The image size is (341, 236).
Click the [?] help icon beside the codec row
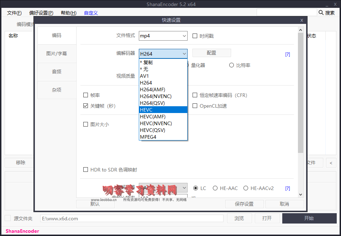click(x=287, y=54)
